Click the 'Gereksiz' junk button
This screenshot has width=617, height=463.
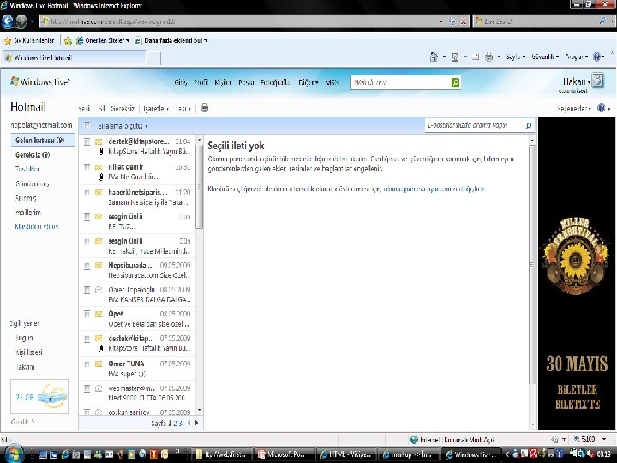click(123, 109)
